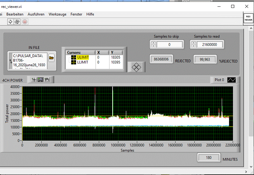This screenshot has height=175, width=254.
Task: Click the LLIMIT Y value 10395
Action: [x=116, y=62]
